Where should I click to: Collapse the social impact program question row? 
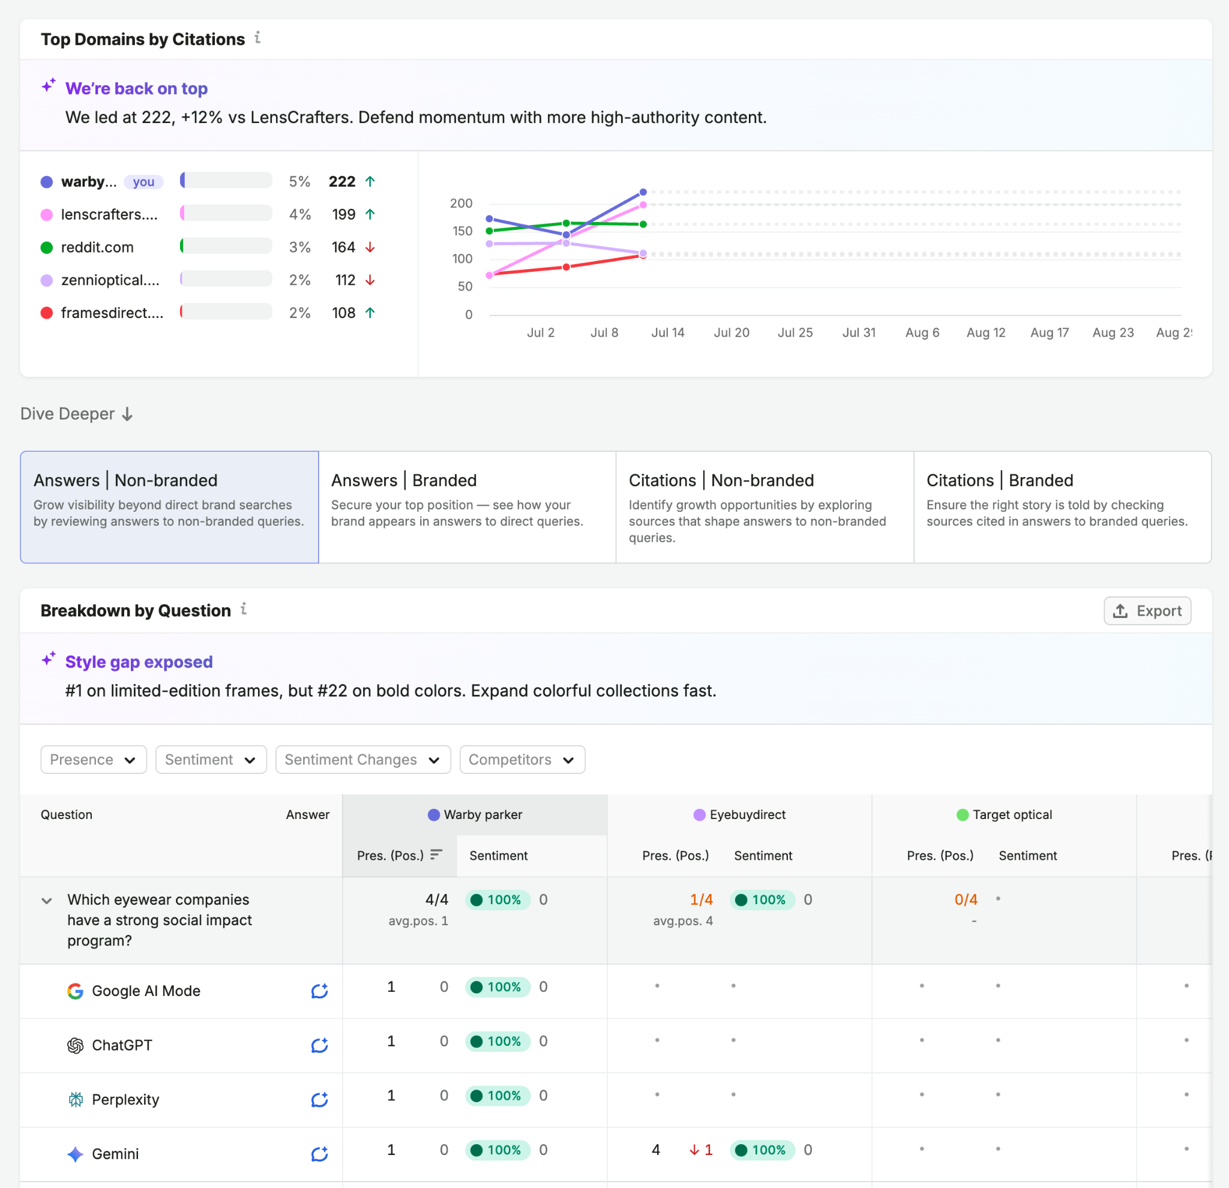click(x=46, y=900)
